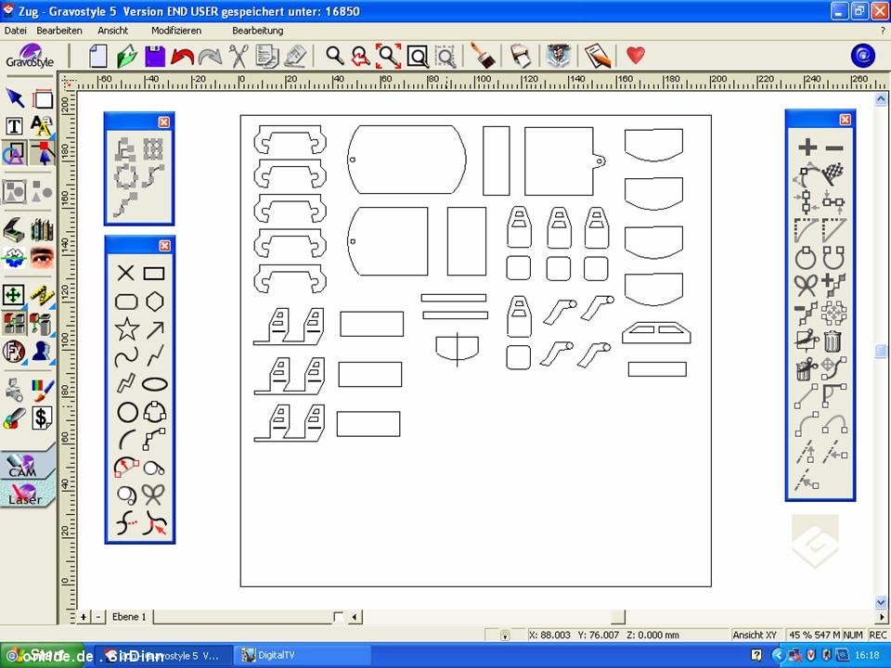891x668 pixels.
Task: Click the dollar sign document icon
Action: point(42,418)
